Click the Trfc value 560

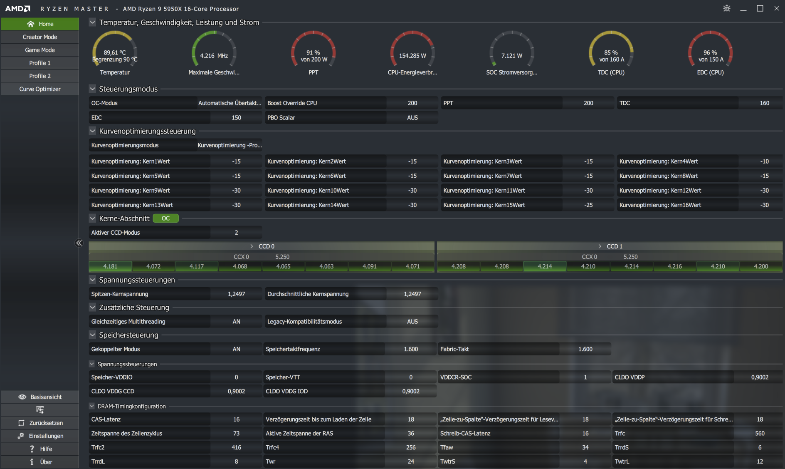[760, 434]
